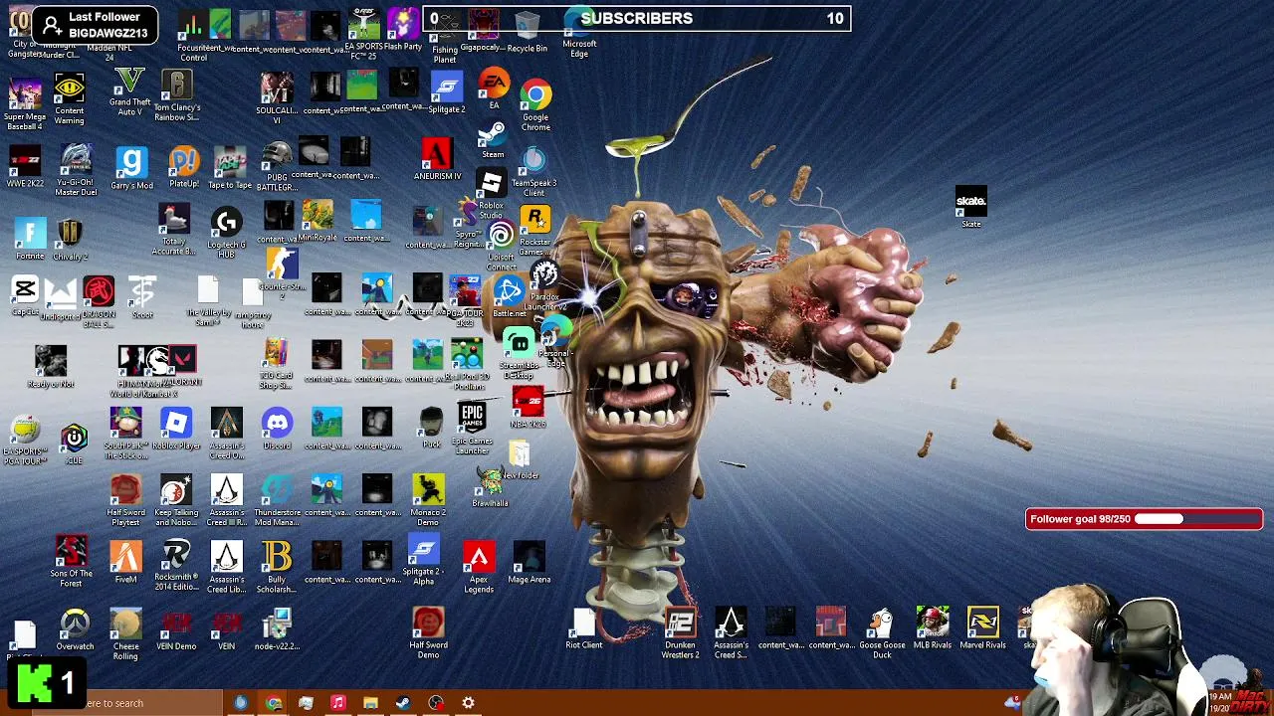Open the Grand Theft Auto V shortcut
Image resolution: width=1274 pixels, height=716 pixels.
point(129,91)
